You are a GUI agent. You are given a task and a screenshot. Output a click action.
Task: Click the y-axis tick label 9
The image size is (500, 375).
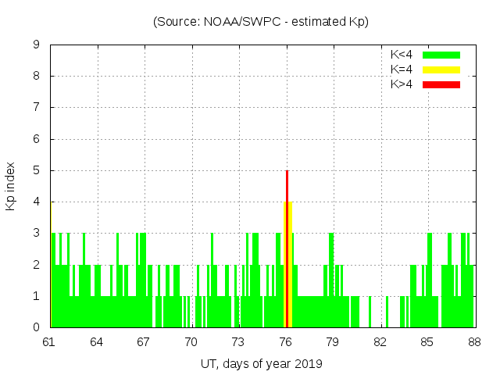coord(37,45)
